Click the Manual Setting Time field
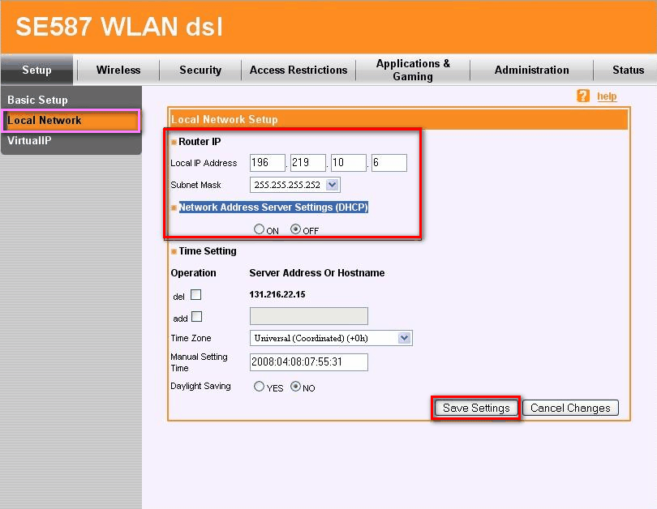Image resolution: width=657 pixels, height=509 pixels. tap(309, 362)
